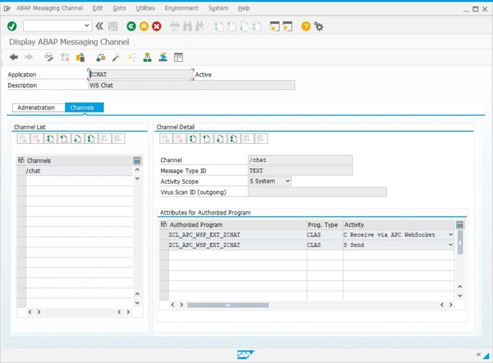
Task: Open the Utilities menu
Action: (145, 8)
